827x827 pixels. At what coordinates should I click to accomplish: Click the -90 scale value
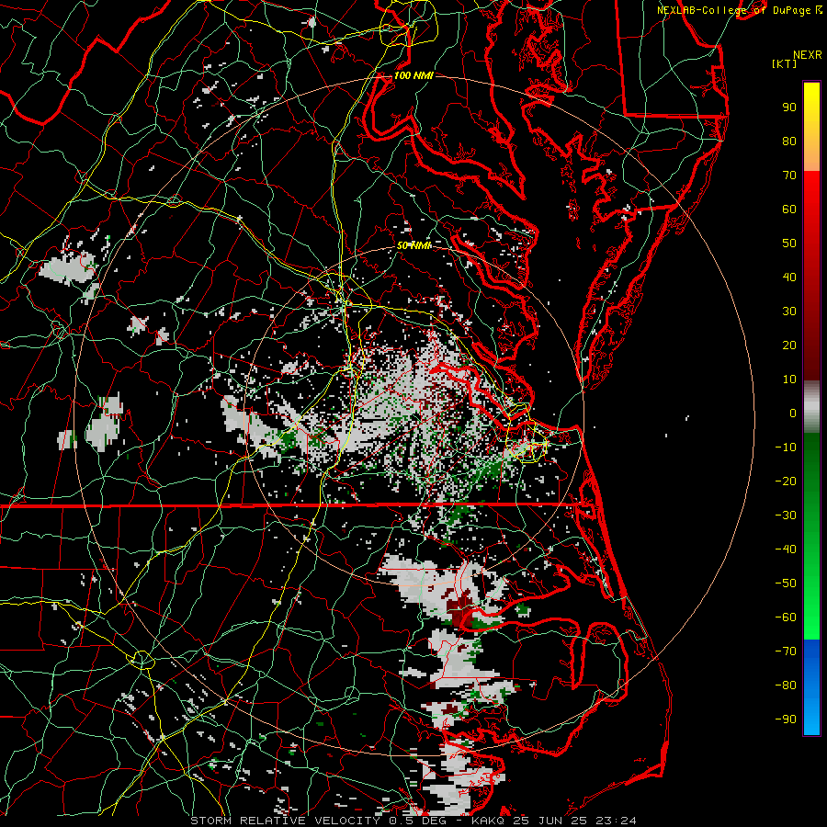click(786, 719)
